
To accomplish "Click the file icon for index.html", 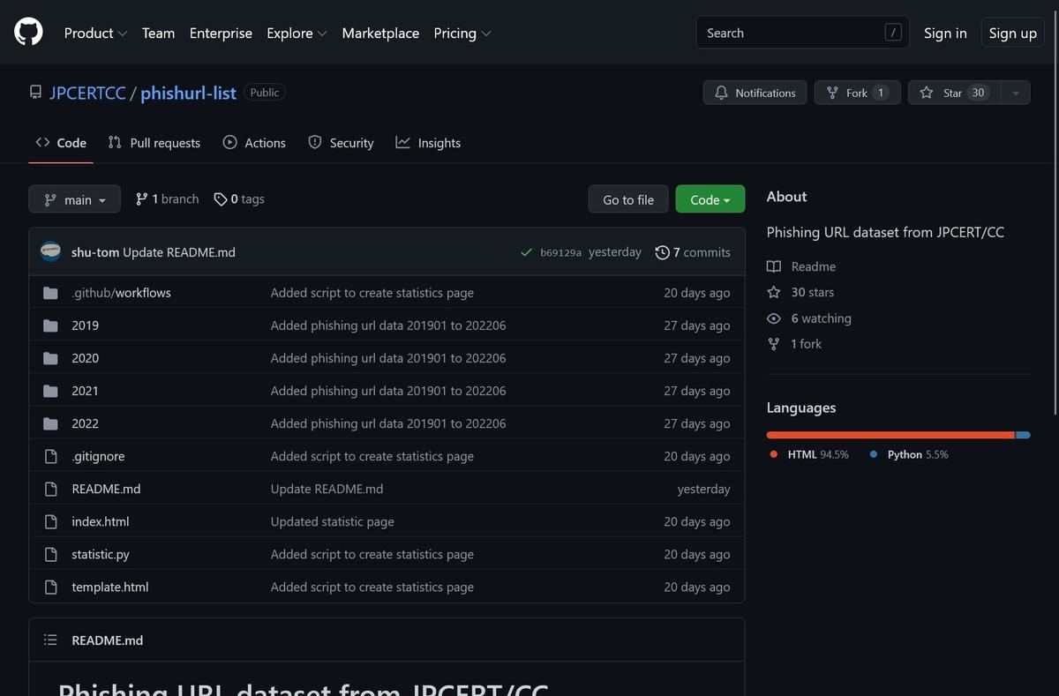I will point(50,521).
